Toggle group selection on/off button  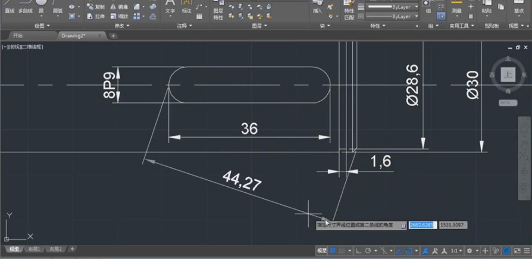pos(441,15)
